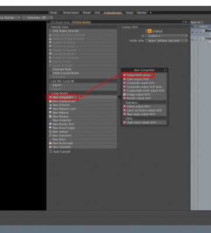The width and height of the screenshot is (211, 233).
Task: Click the Delete Unused Nodes icon
Action: 51,73
